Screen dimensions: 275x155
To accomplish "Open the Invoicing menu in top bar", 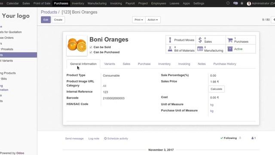I will pos(116,3).
